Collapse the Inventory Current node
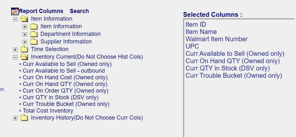 click(15, 57)
